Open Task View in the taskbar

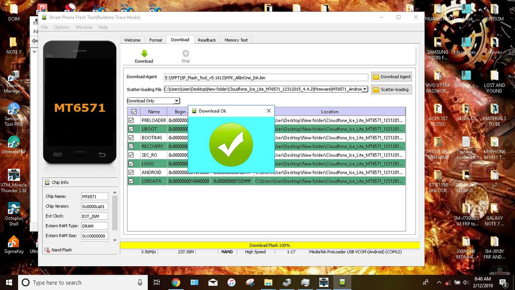point(157,282)
